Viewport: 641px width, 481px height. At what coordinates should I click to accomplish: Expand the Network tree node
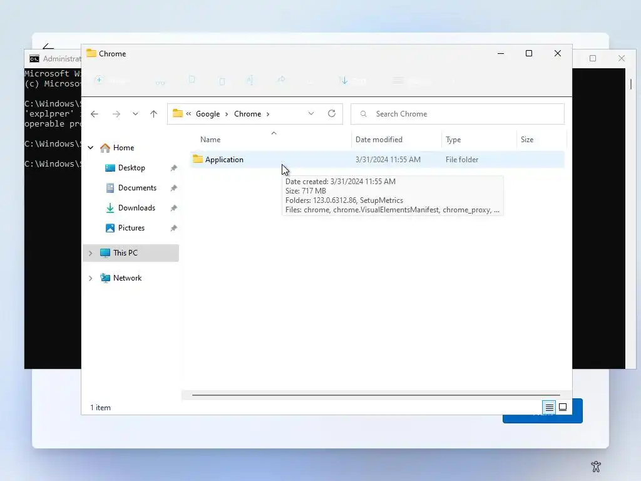tap(91, 278)
